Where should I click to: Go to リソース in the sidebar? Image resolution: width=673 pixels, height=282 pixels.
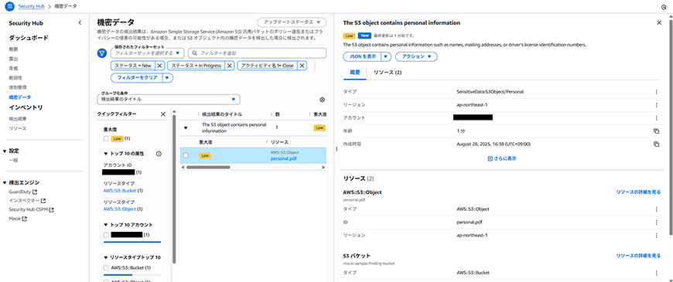click(x=18, y=128)
